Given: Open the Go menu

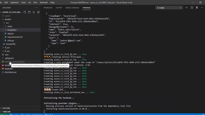Looking at the screenshot, I should (29, 3).
